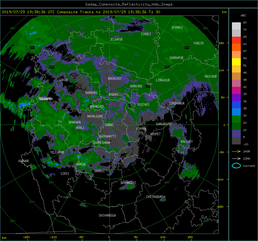
Task: Select the DHARWAD label
Action: 75,122
